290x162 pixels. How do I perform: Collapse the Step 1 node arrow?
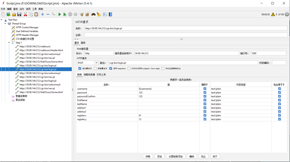(9, 43)
